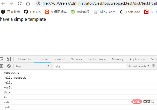The height and width of the screenshot is (110, 157).
Task: Open the Performance tab
Action: coord(97,59)
